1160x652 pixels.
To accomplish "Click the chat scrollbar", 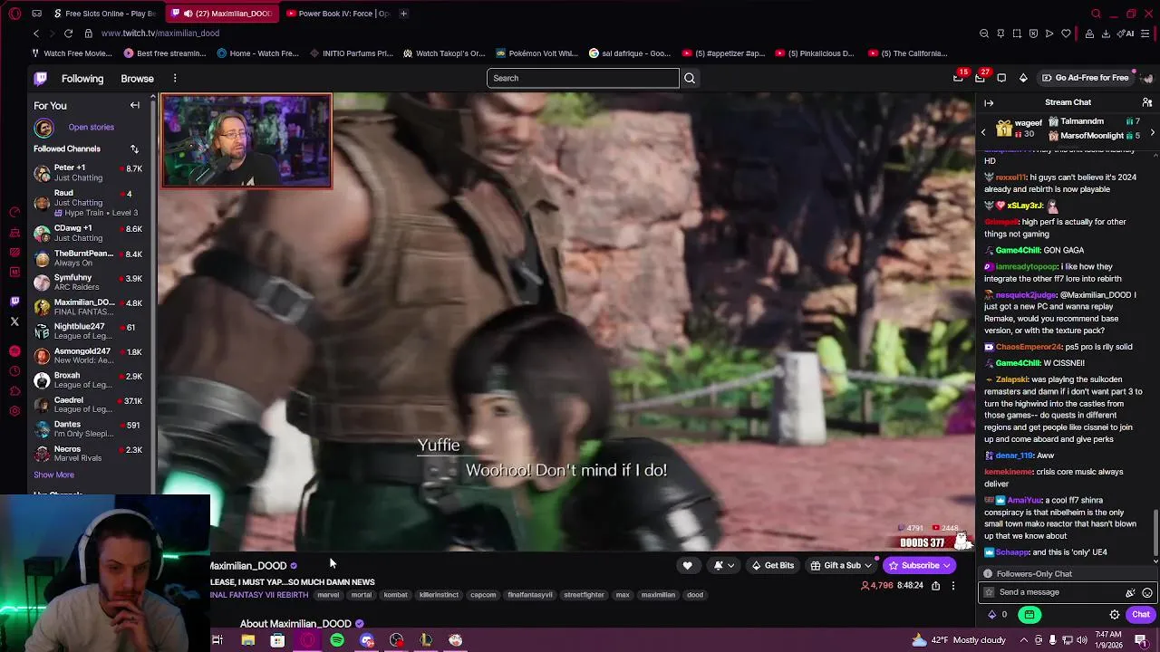I will point(1155,534).
